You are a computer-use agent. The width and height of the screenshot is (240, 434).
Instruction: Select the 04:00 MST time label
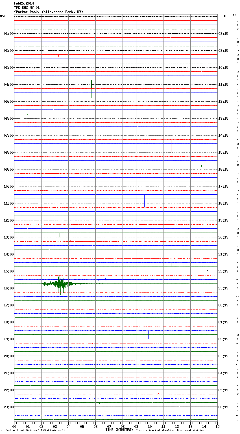tap(9, 85)
